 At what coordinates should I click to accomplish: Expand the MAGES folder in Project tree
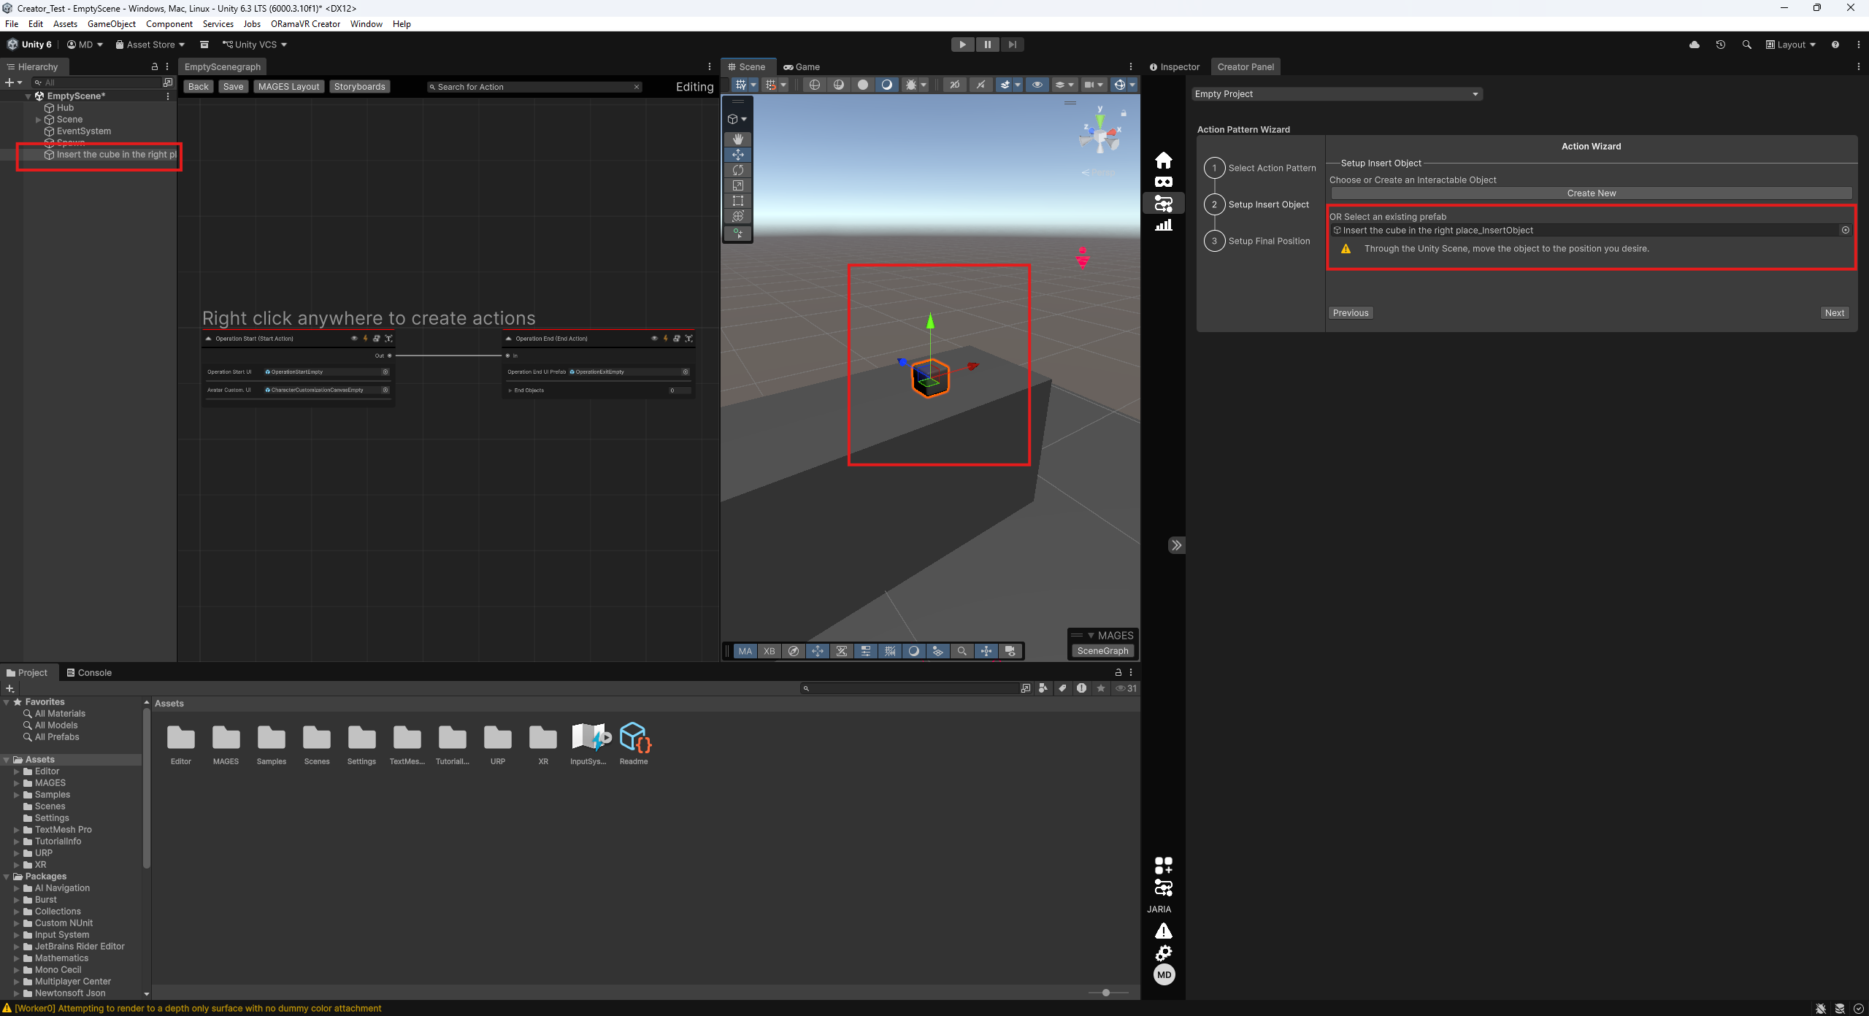(x=17, y=783)
